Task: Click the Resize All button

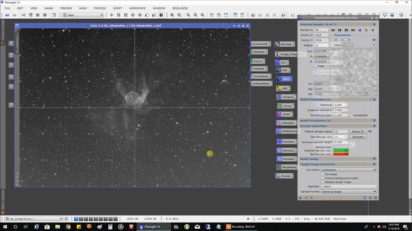Action: [x=358, y=132]
